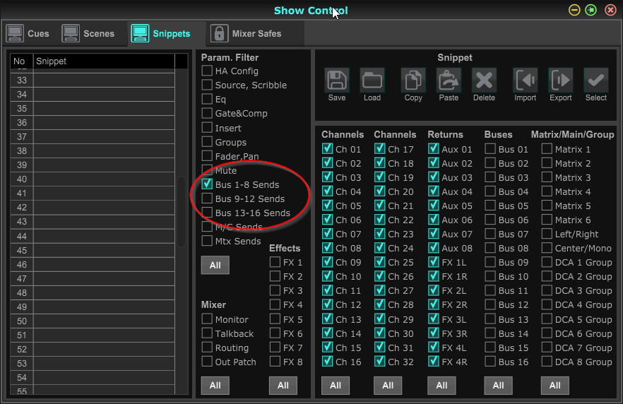Enable the Fader,Pan filter checkbox
The image size is (623, 404).
(x=207, y=156)
